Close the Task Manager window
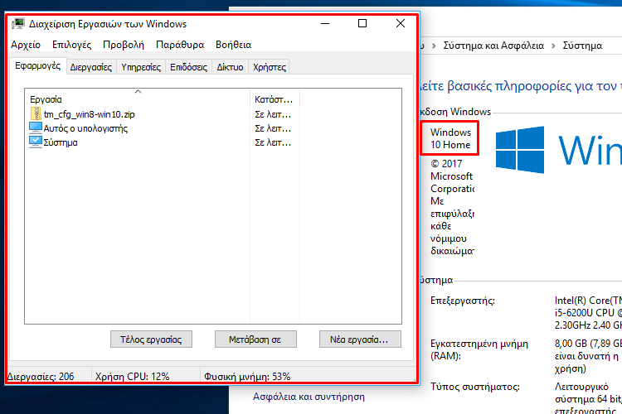This screenshot has width=622, height=414. pos(401,23)
